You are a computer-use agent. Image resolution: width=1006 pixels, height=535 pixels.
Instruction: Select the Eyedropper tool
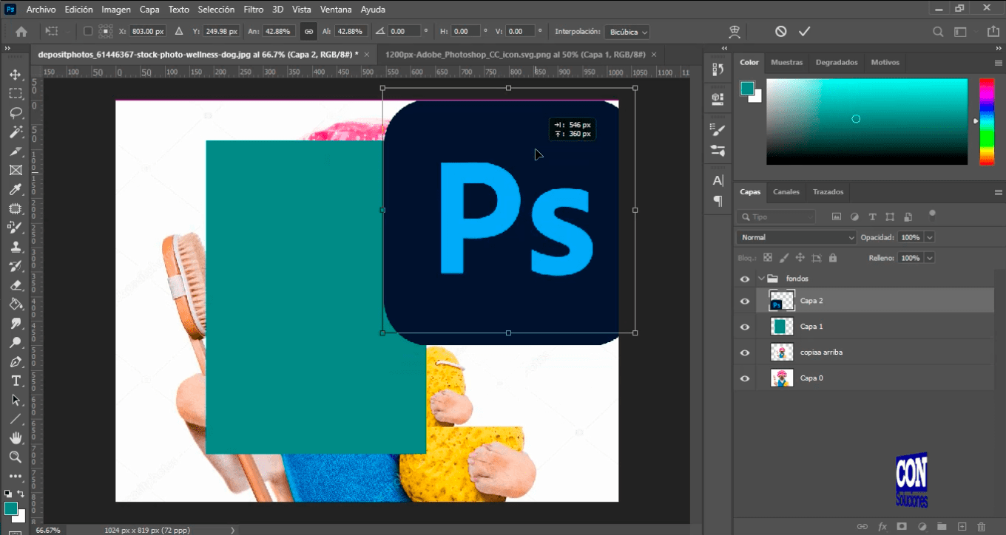coord(15,190)
